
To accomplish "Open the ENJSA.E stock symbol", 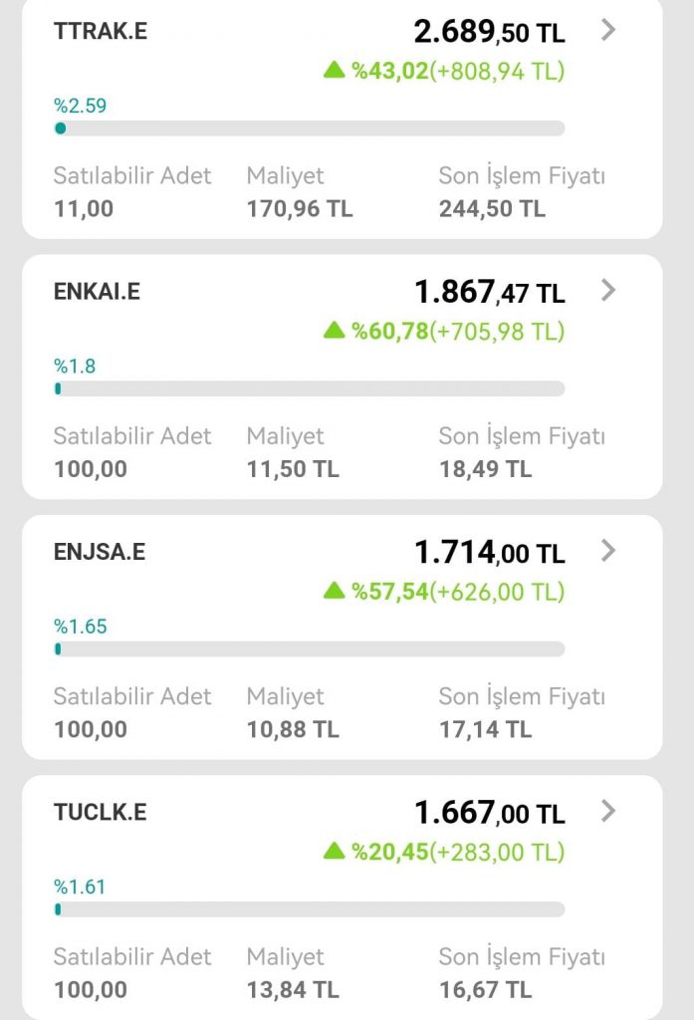I will (x=99, y=552).
